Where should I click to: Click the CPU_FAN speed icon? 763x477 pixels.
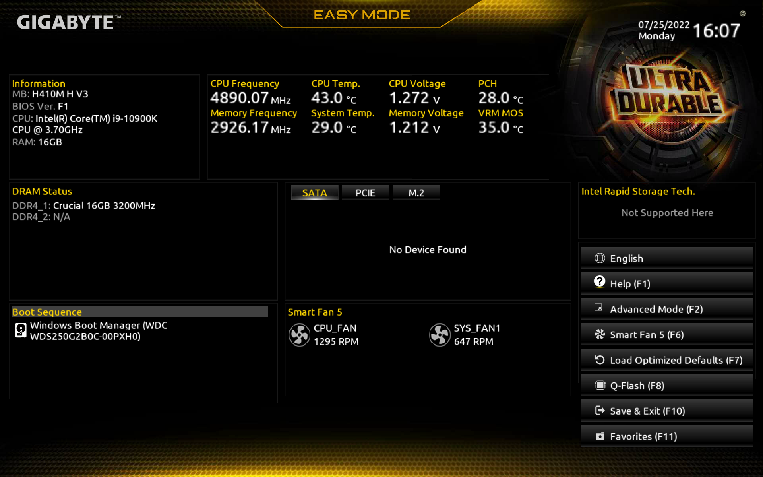point(298,335)
